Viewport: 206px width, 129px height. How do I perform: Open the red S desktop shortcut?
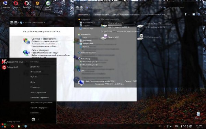pos(16,4)
